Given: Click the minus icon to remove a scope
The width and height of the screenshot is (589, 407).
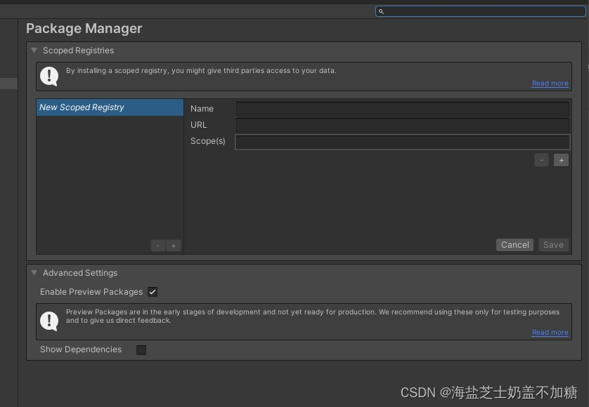Looking at the screenshot, I should [541, 159].
